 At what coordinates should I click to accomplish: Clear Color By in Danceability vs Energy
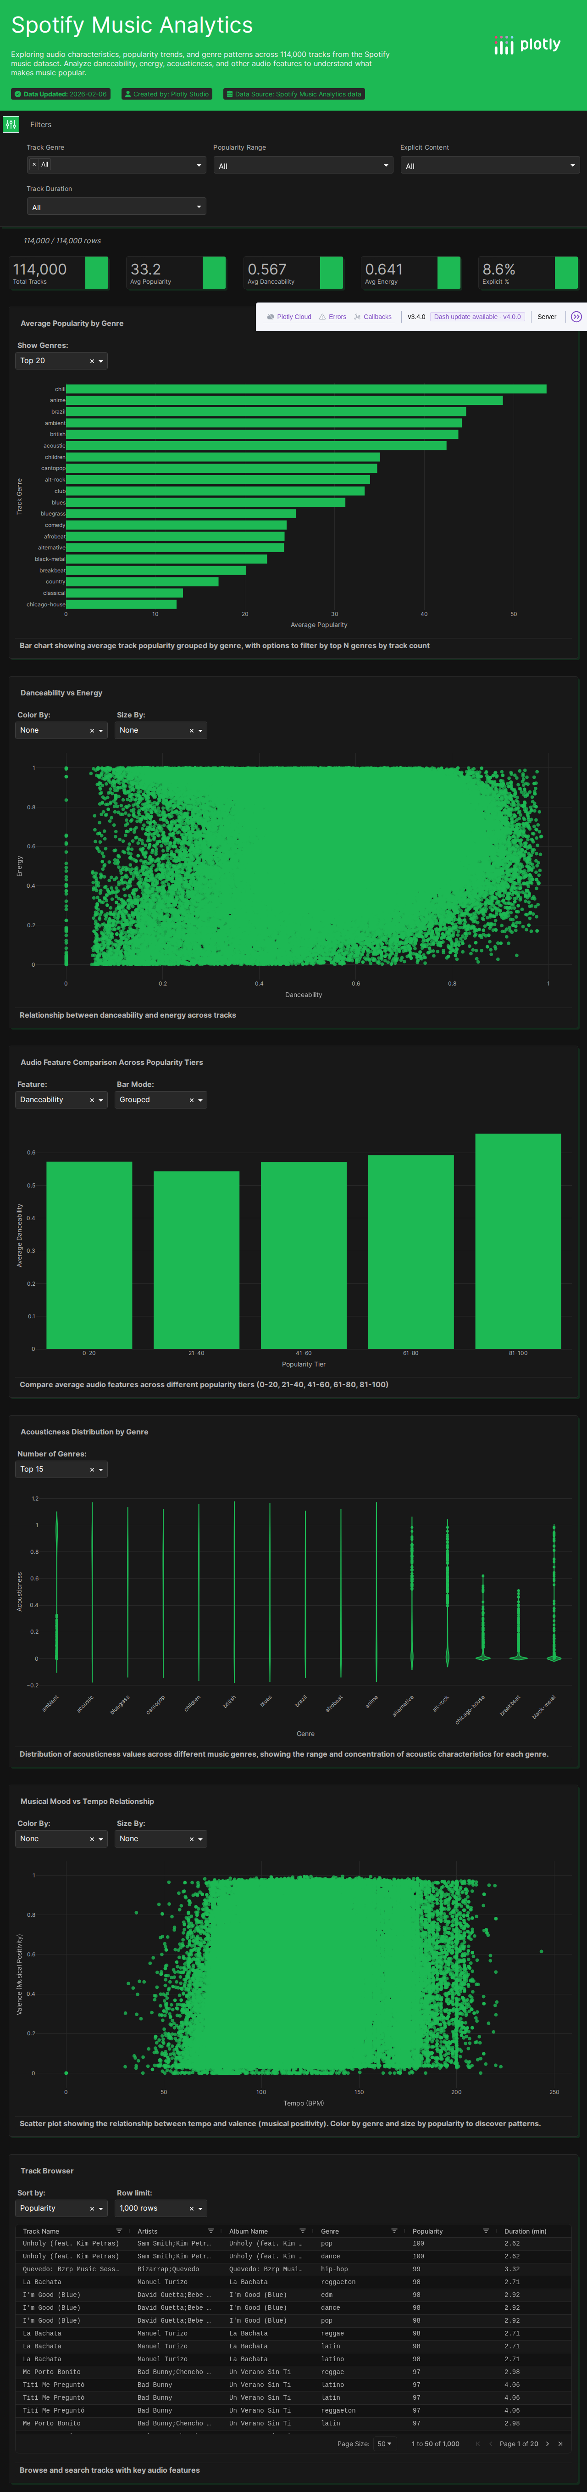[92, 730]
